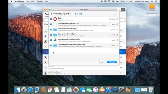
Task: Click the reveal icon on the opera.sfl row
Action: point(117,24)
